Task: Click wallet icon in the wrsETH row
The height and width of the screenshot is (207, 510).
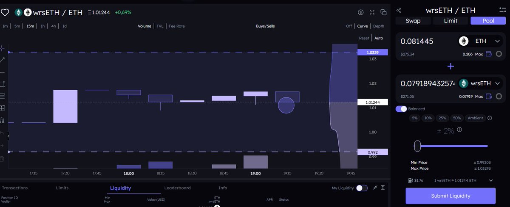Action: (x=489, y=97)
